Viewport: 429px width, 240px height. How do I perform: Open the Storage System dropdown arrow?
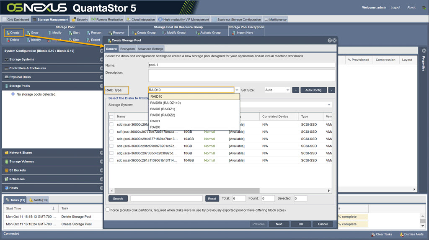(329, 105)
